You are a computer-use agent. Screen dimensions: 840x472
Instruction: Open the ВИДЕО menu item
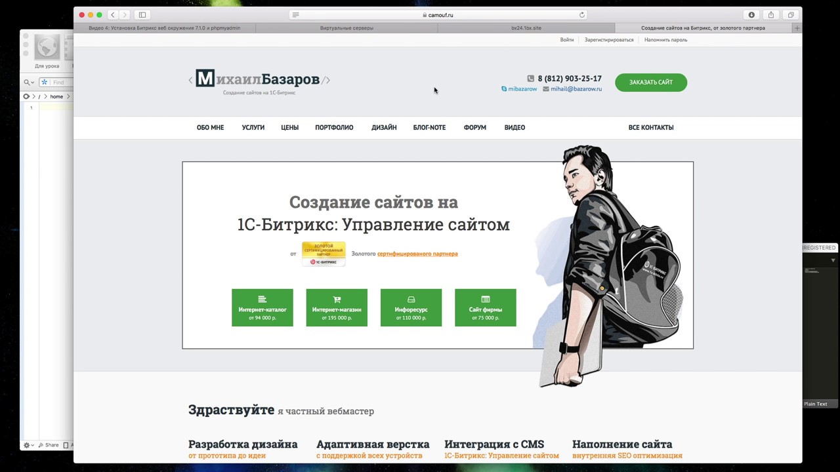coord(514,127)
